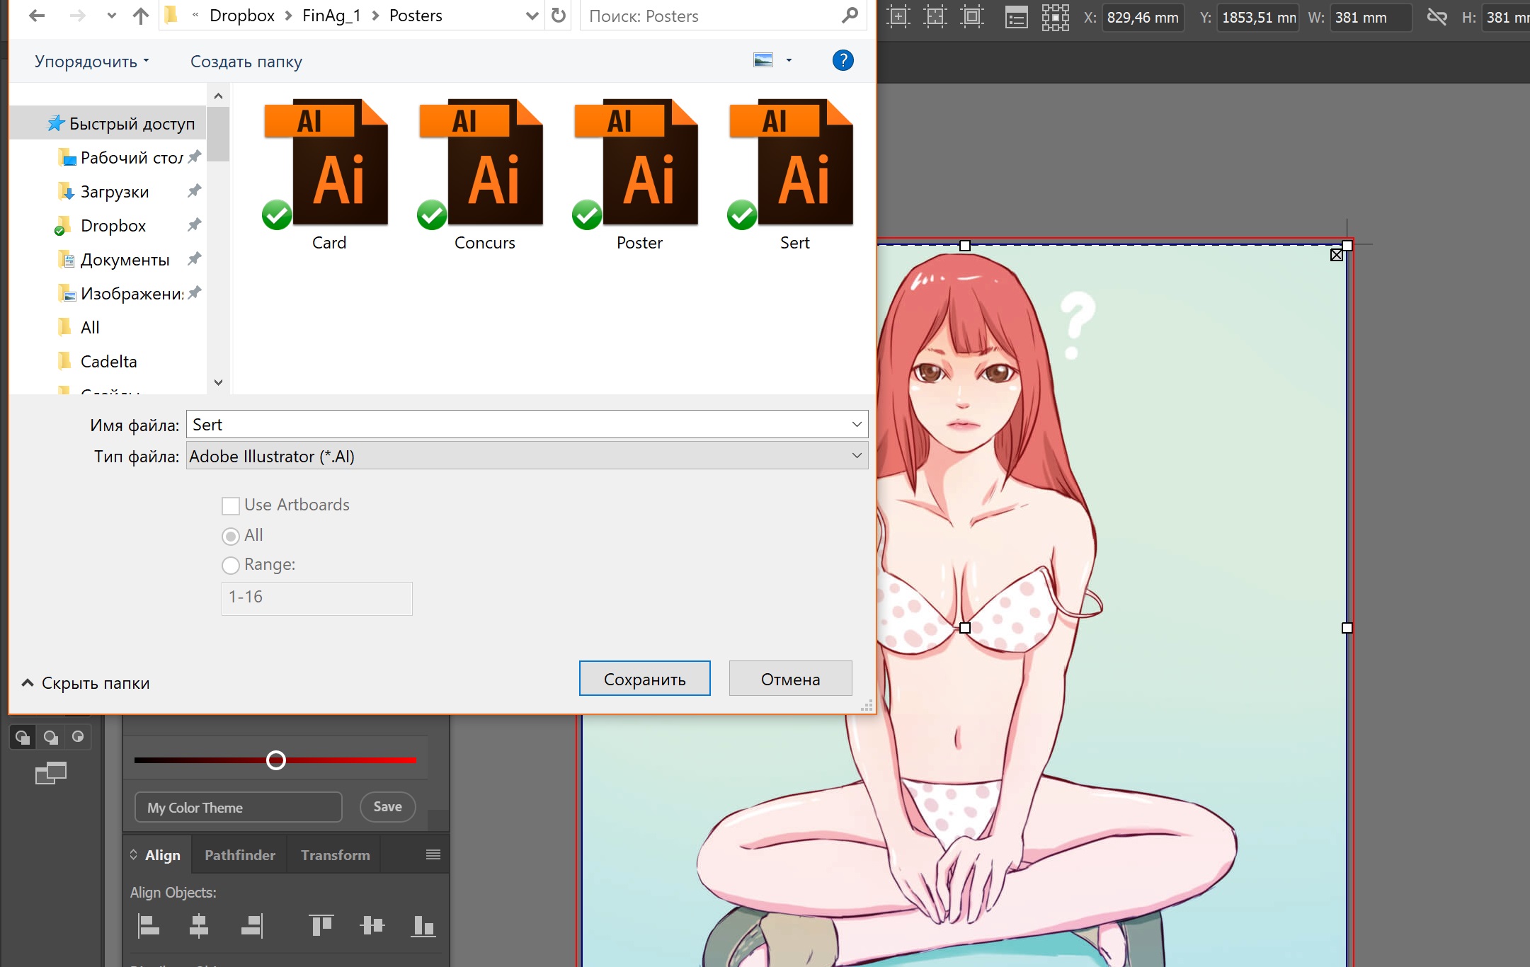Viewport: 1530px width, 967px height.
Task: Open the Упорядочить menu
Action: coord(92,62)
